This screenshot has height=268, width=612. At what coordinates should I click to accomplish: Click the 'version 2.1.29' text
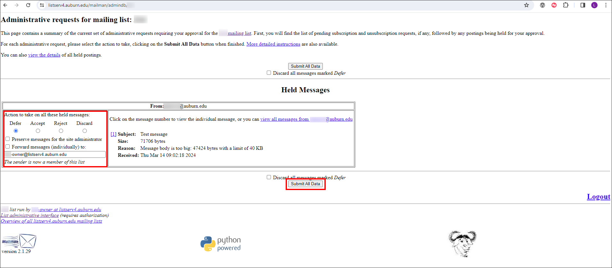tap(16, 251)
